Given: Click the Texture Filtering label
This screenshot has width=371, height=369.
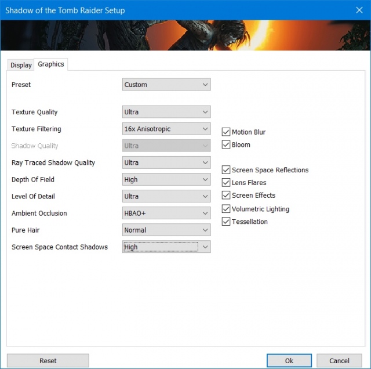Looking at the screenshot, I should 37,129.
